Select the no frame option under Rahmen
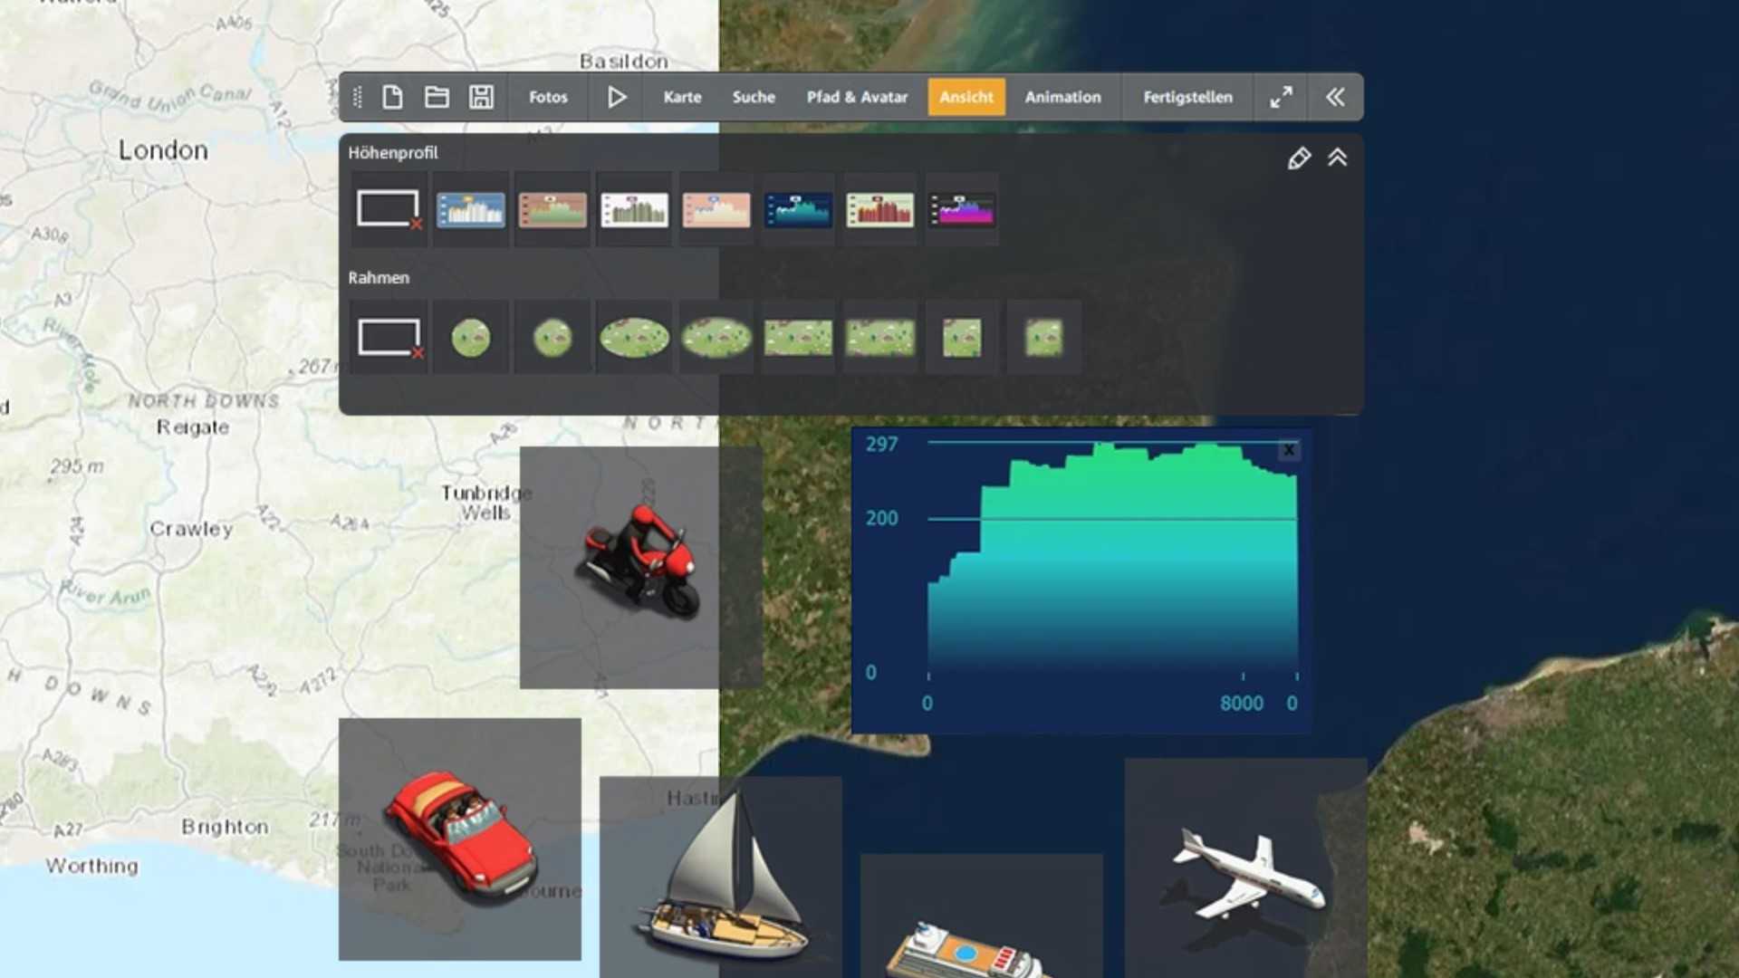Image resolution: width=1739 pixels, height=978 pixels. tap(389, 338)
